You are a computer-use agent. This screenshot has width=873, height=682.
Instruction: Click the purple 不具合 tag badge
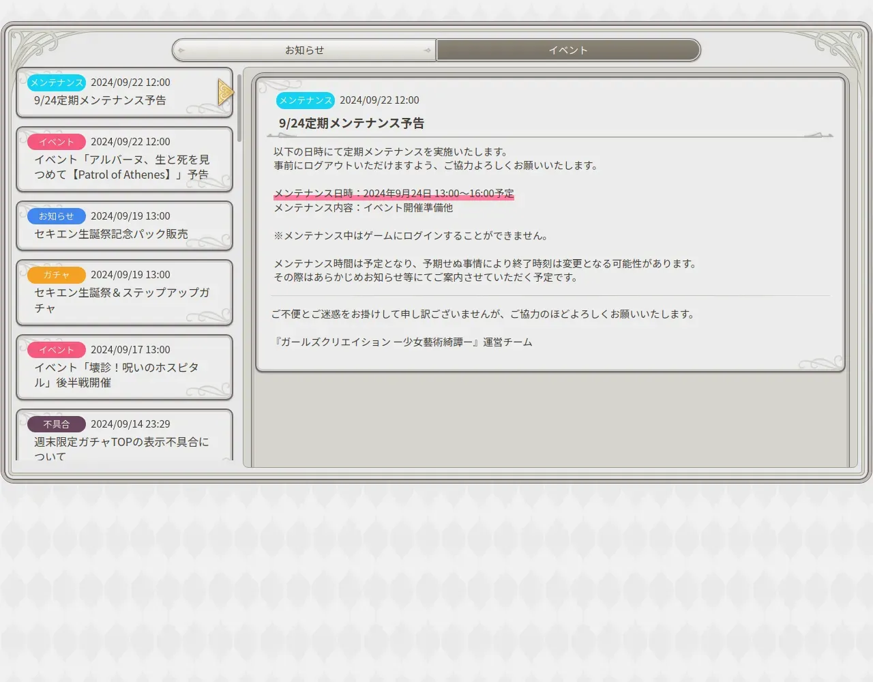pyautogui.click(x=57, y=424)
